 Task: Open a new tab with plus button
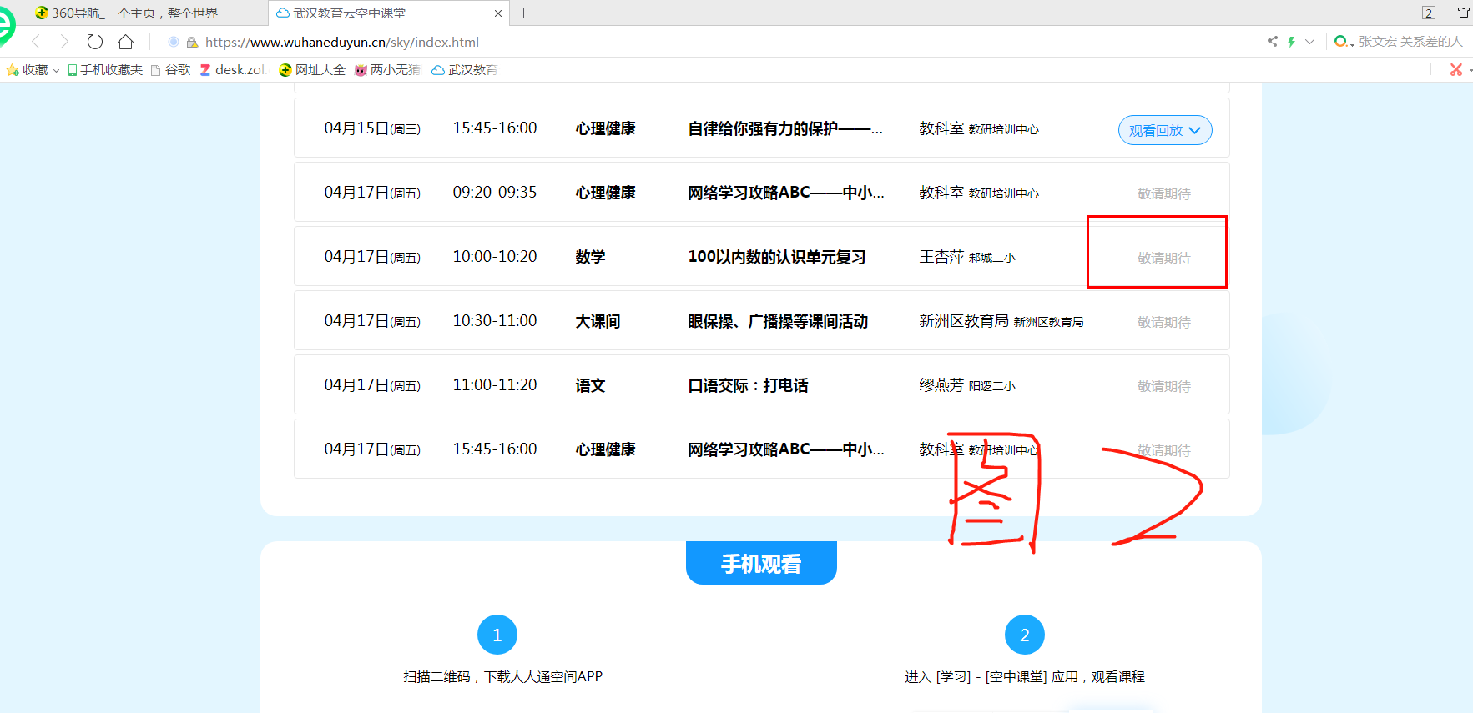[524, 13]
